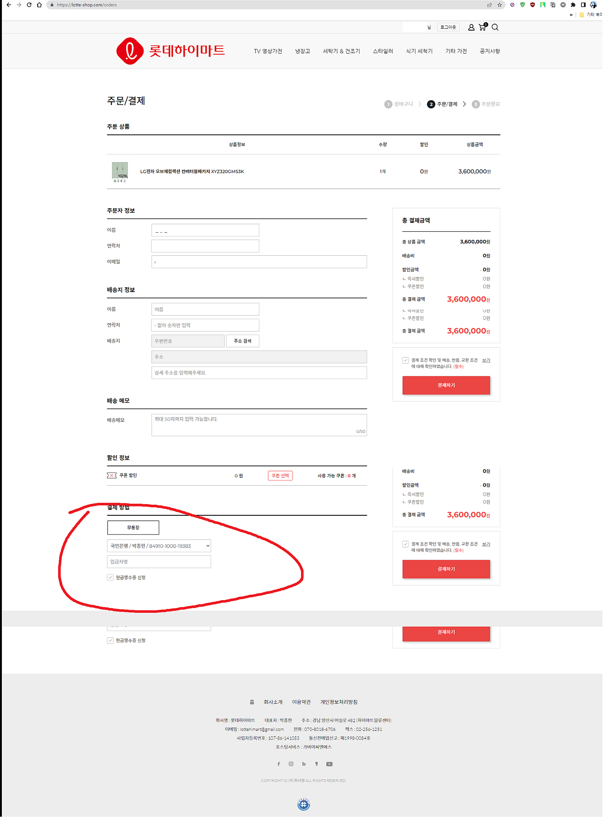The image size is (603, 831).
Task: Open the grey W circle extension icon
Action: pyautogui.click(x=563, y=5)
